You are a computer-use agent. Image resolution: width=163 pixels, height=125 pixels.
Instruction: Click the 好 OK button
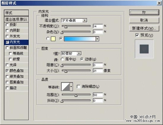tap(144, 12)
